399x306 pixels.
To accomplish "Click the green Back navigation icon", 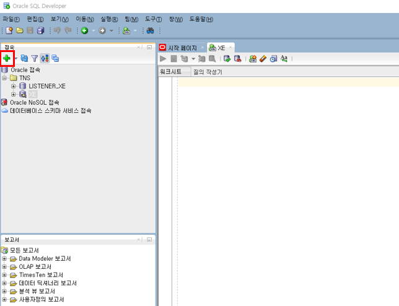I will [x=84, y=30].
